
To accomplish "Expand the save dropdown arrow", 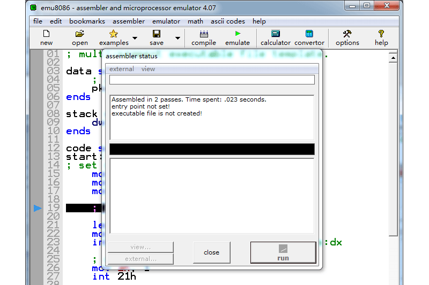I will point(178,38).
